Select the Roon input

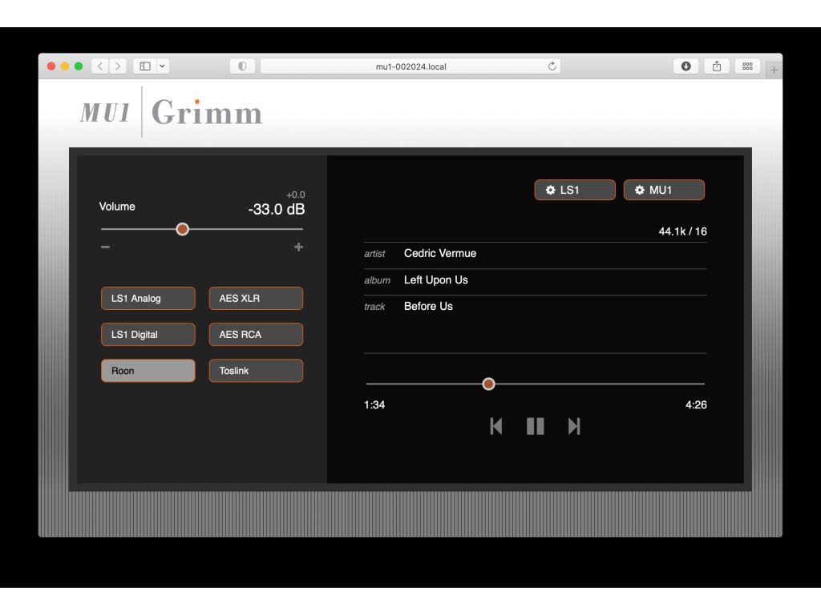pos(148,370)
